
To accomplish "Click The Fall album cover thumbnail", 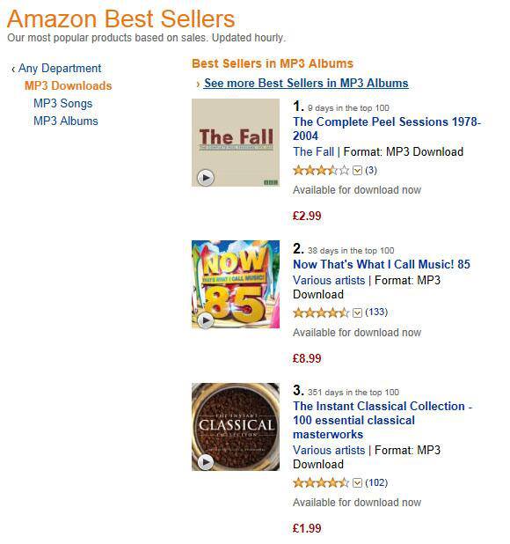I will click(236, 143).
